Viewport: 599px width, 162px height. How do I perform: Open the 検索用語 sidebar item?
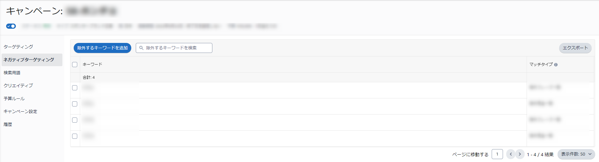[12, 73]
